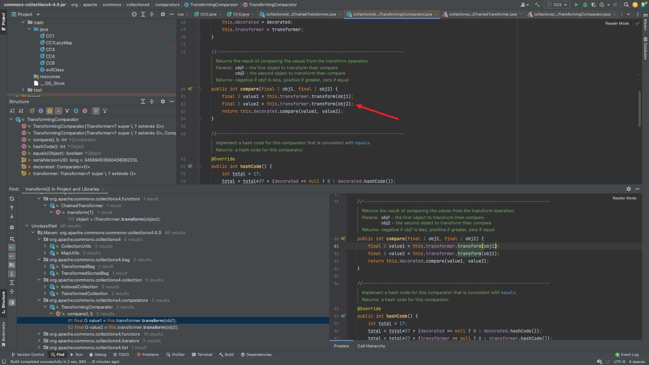Sort Structure members alphabetically
This screenshot has width=649, height=365.
(x=21, y=111)
